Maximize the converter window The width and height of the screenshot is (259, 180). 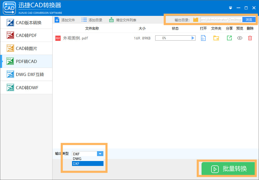tap(246, 8)
